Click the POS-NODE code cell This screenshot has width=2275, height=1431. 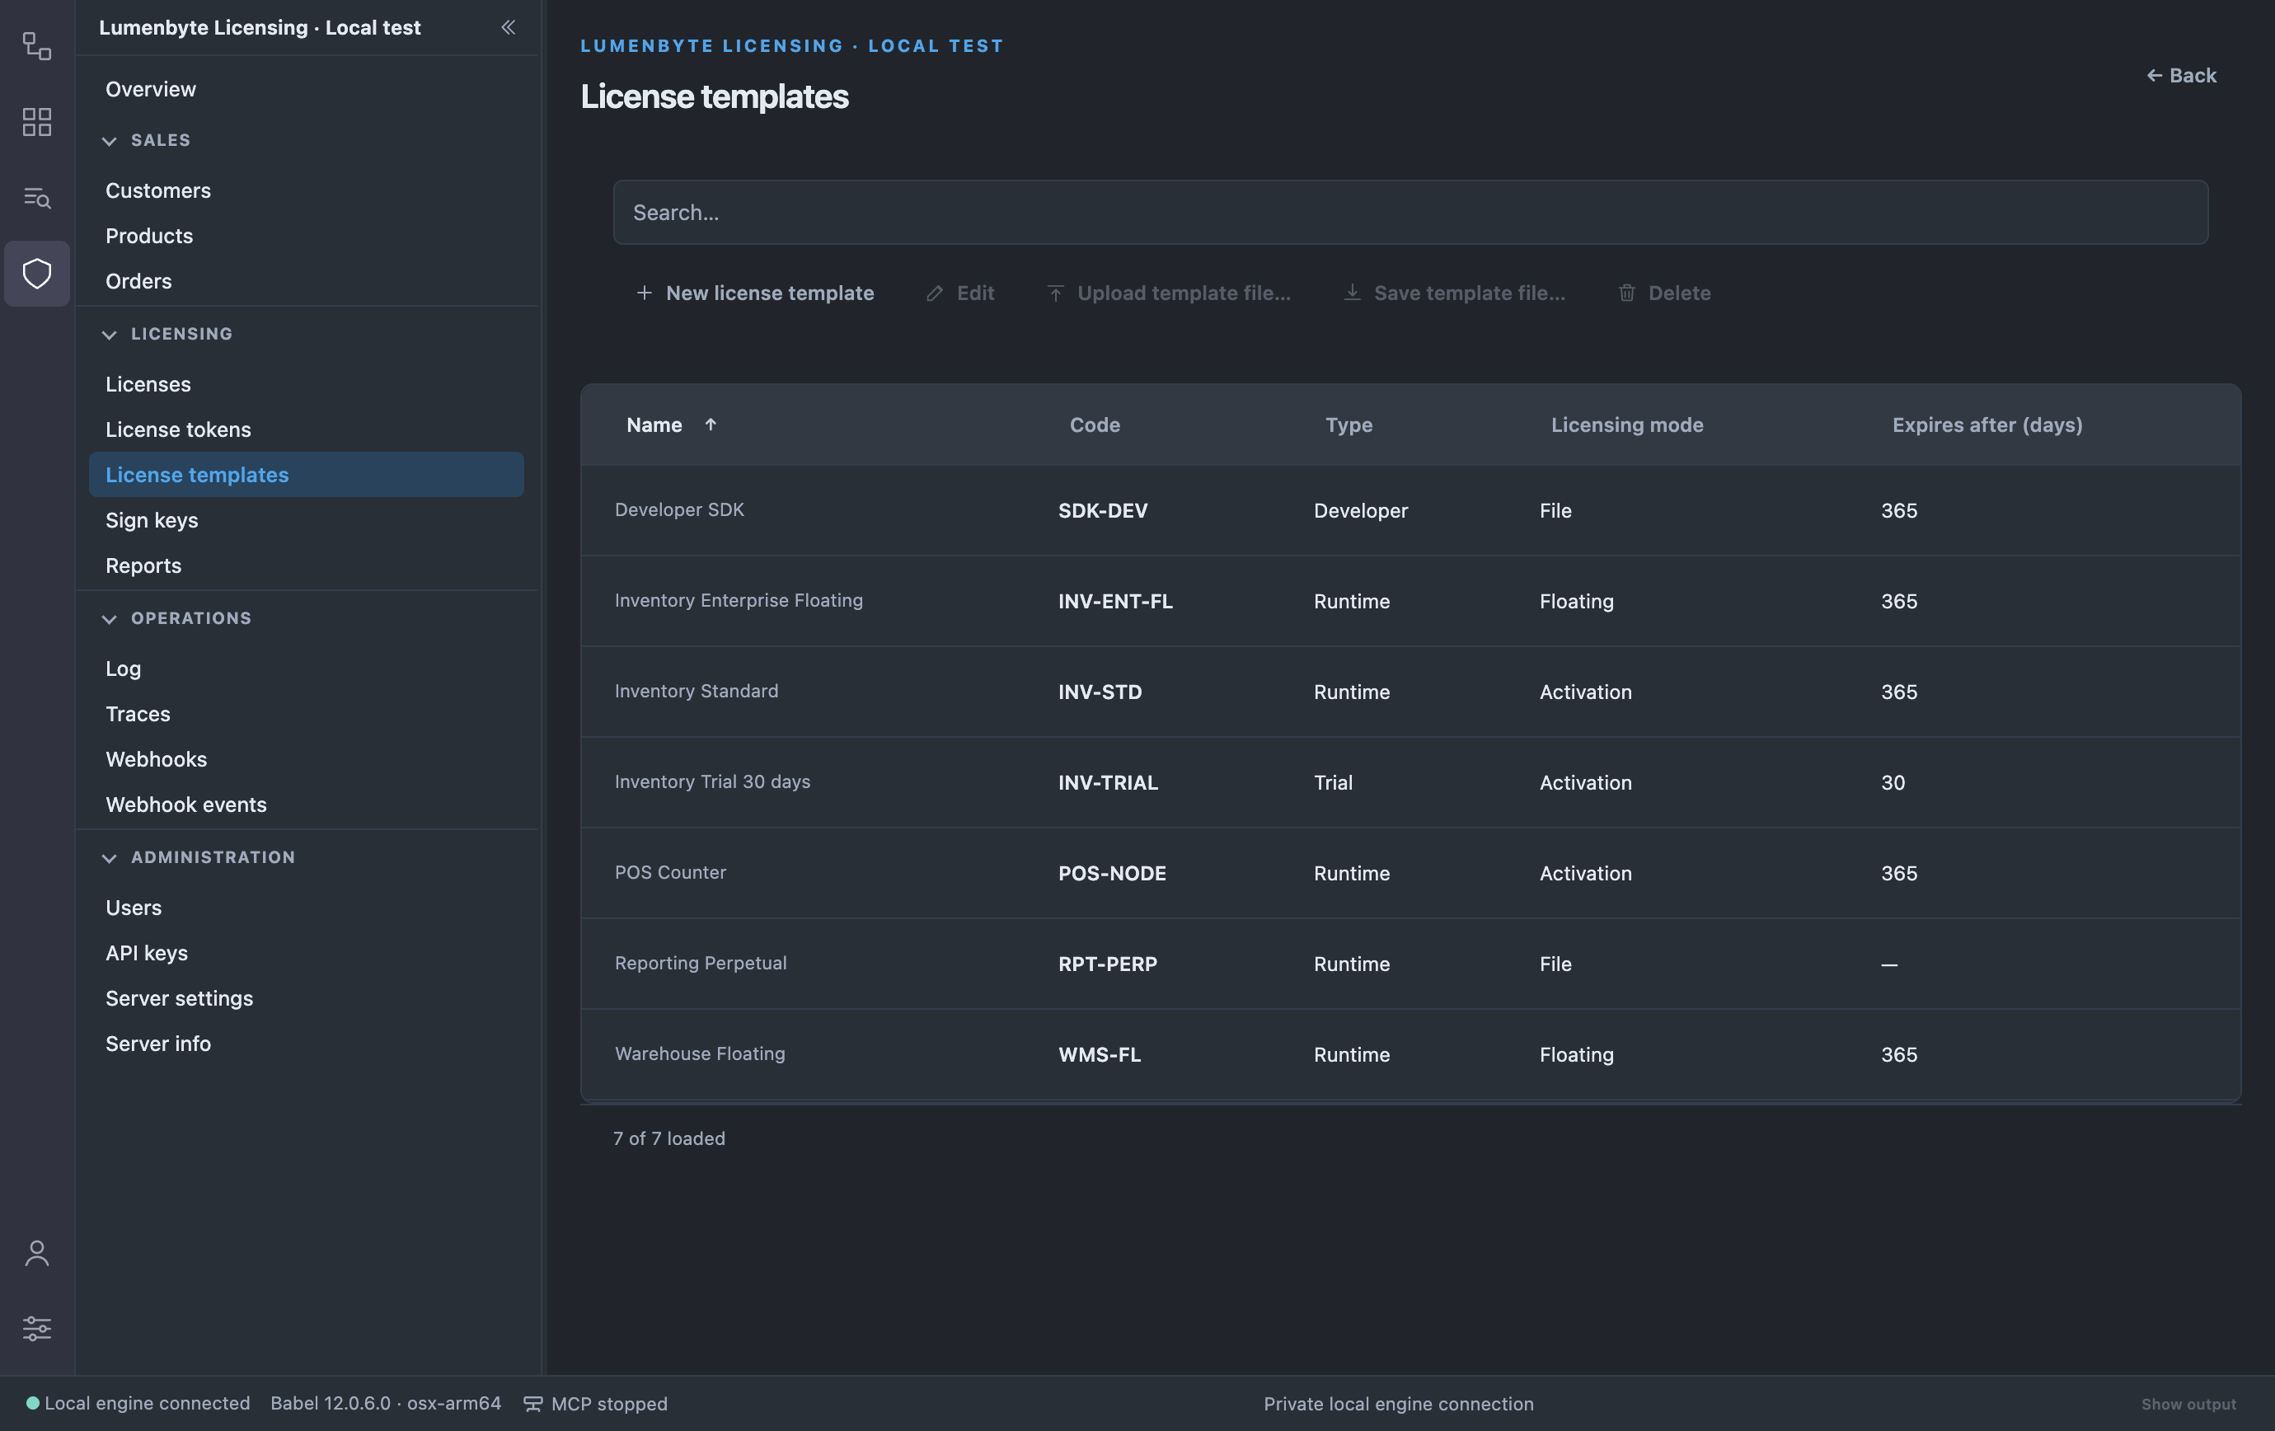1112,873
